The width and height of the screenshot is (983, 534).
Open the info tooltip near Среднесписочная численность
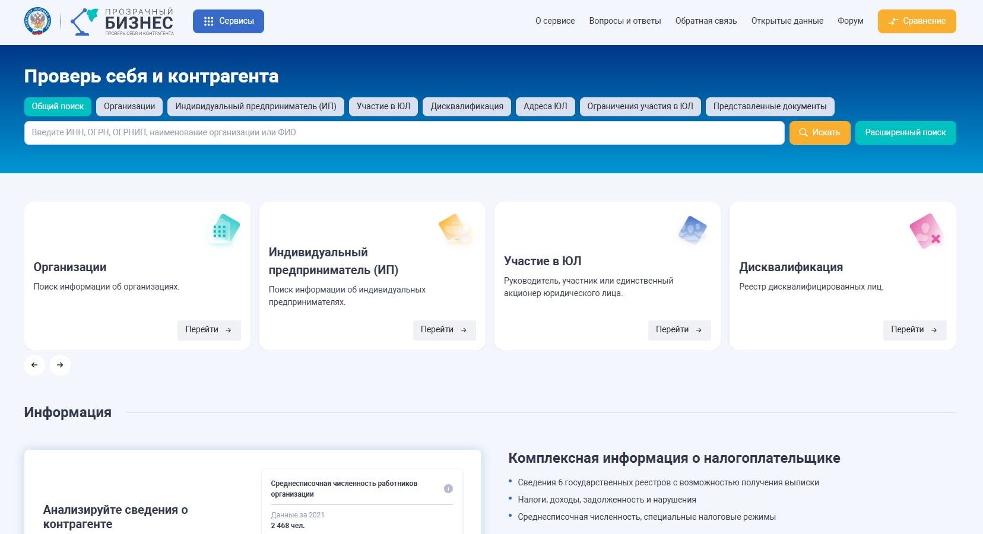pyautogui.click(x=449, y=488)
